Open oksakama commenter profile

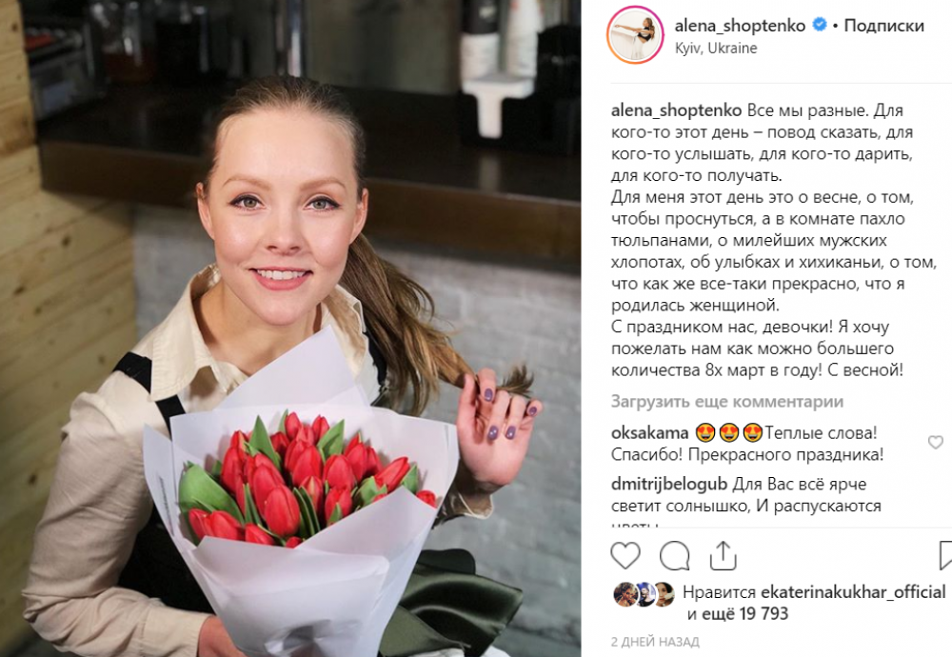tap(649, 433)
